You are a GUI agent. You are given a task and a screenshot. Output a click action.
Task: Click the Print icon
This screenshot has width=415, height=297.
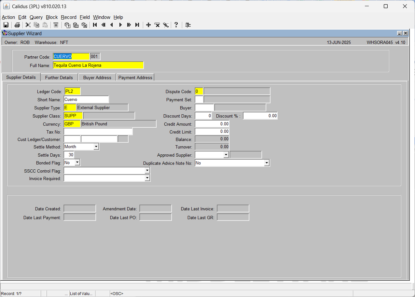17,25
